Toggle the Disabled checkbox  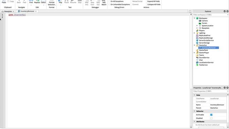coord(211,118)
